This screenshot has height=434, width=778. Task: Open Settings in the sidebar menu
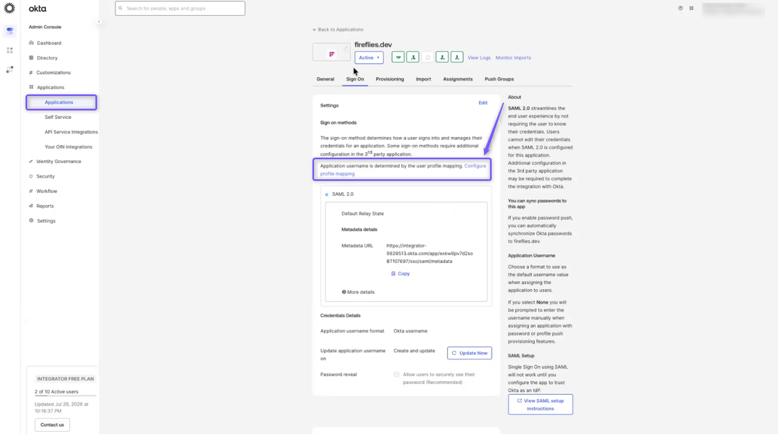(46, 221)
